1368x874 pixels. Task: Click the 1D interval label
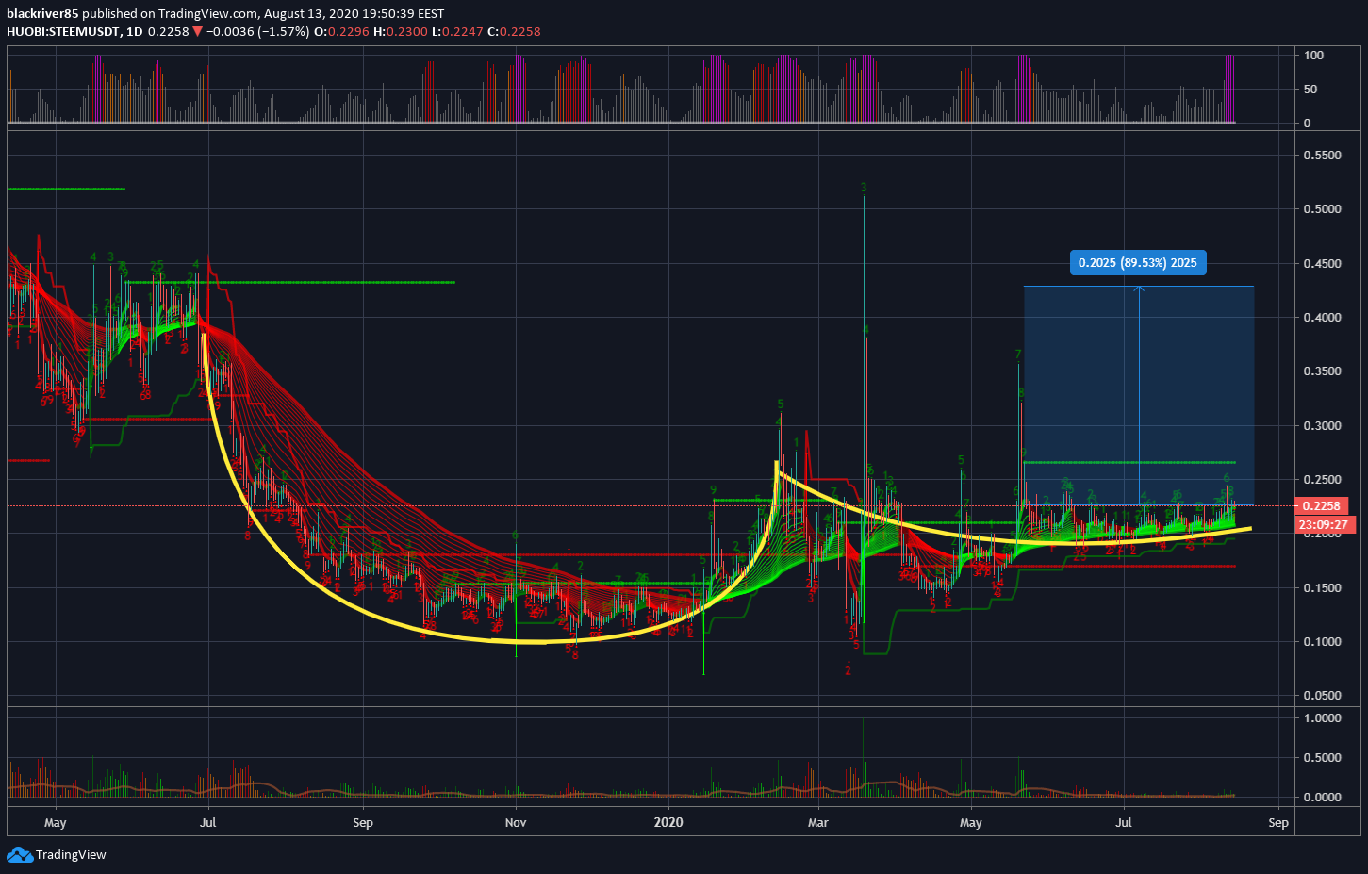[134, 31]
